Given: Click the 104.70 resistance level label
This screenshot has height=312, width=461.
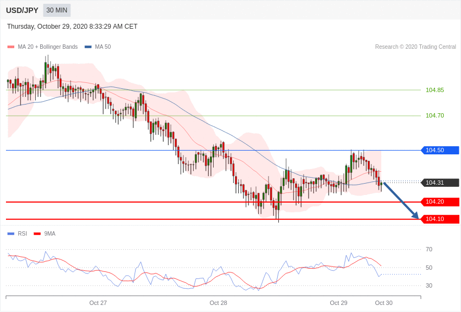Looking at the screenshot, I should click(435, 115).
